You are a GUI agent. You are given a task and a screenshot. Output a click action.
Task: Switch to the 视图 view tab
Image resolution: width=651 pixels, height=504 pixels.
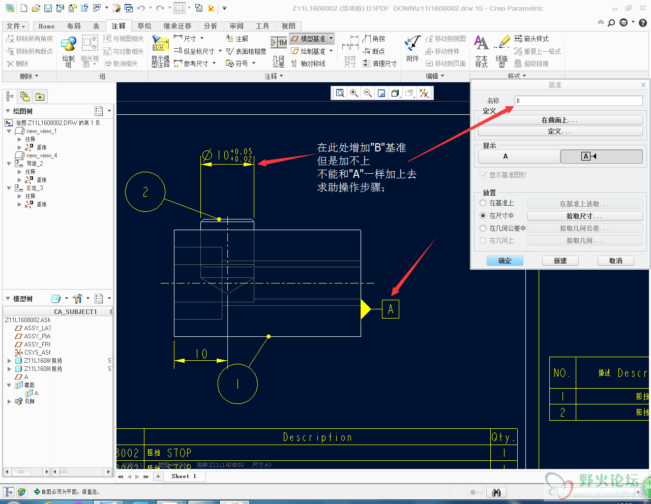click(288, 26)
